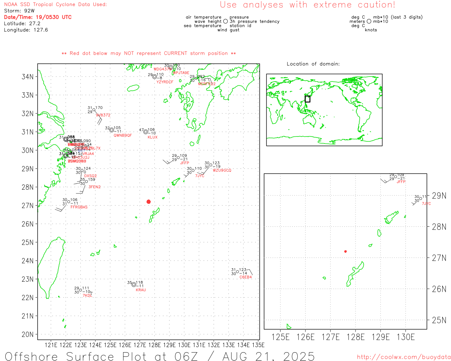The height and width of the screenshot is (361, 451).
Task: Click the 'Longitude: 127.6' text
Action: coord(26,30)
